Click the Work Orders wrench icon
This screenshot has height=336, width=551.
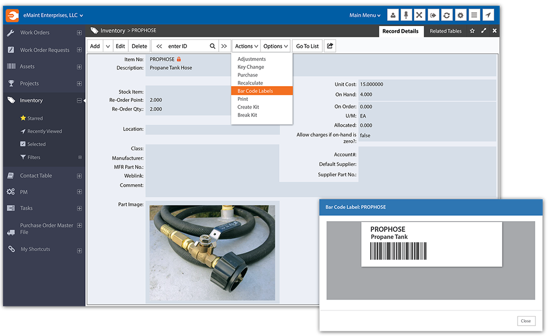[11, 33]
